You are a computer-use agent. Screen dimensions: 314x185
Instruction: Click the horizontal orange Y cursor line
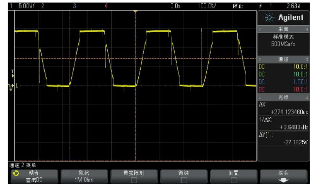pos(135,58)
